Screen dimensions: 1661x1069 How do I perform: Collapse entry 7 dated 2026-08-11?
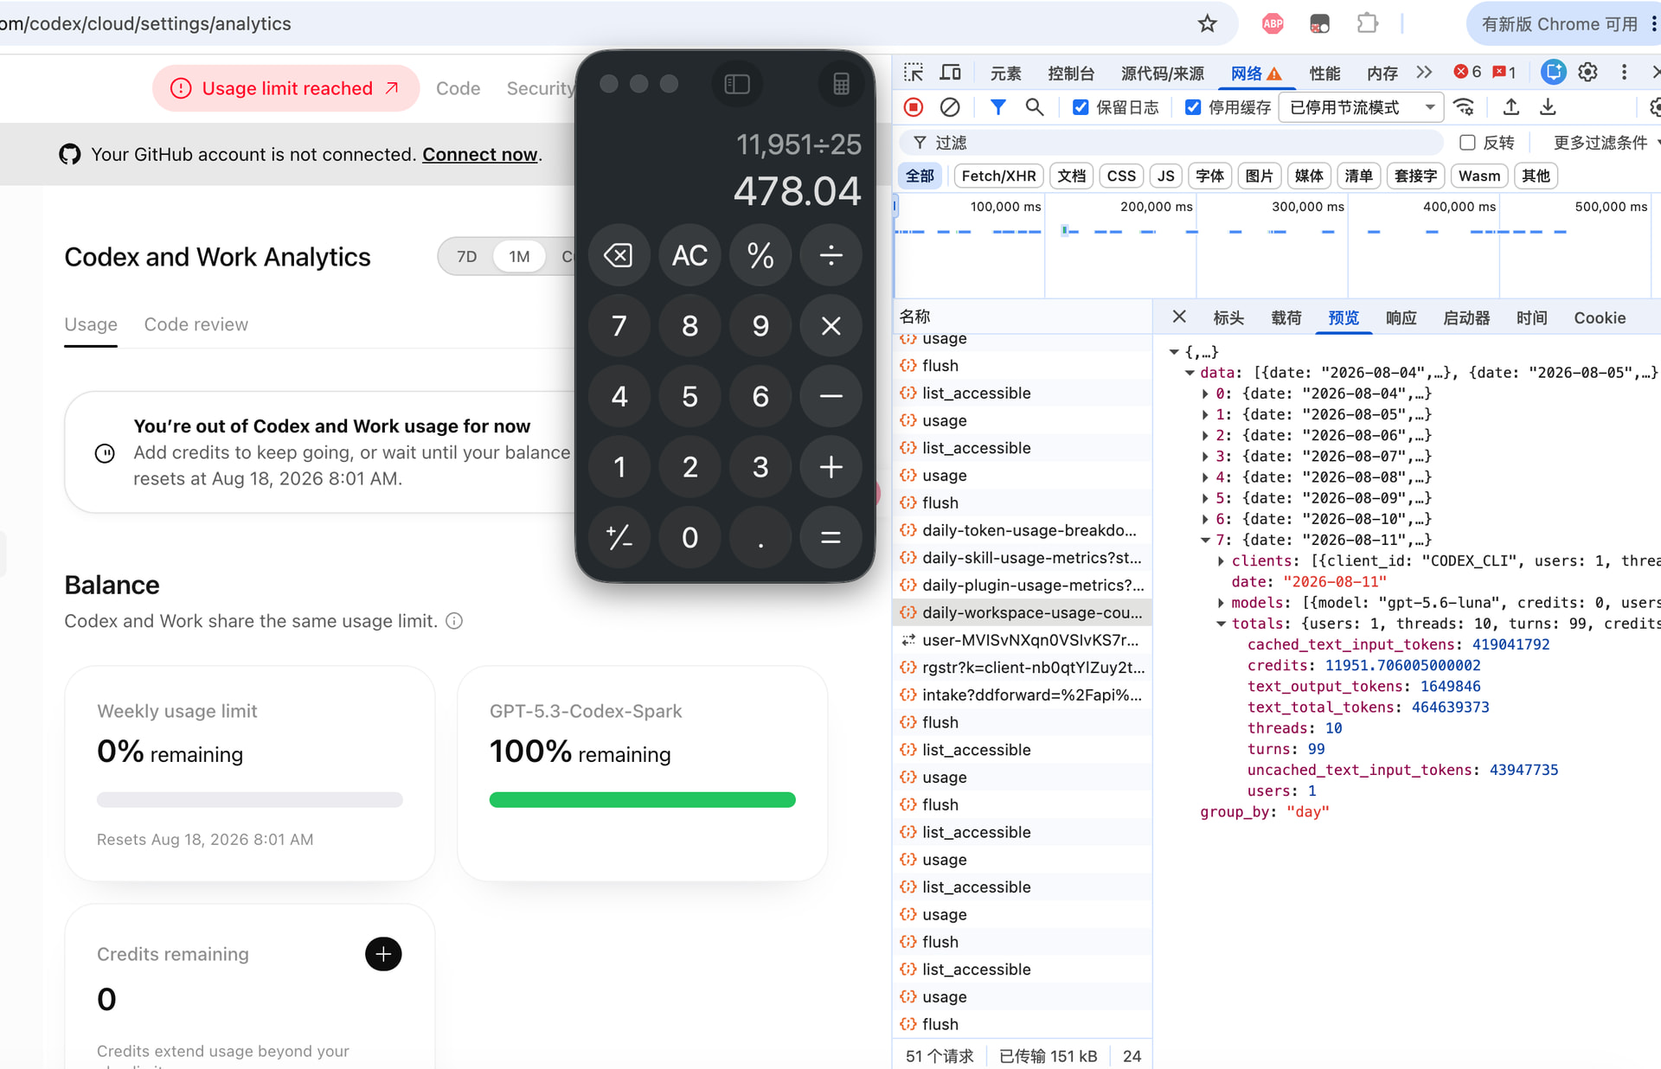point(1205,540)
